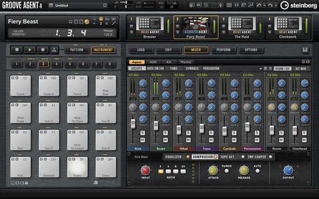Solo kit slot 3 The Raid
Screen dimensions: 319x199
coord(223,32)
